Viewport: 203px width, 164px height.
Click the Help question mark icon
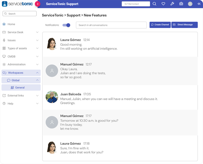point(4,104)
